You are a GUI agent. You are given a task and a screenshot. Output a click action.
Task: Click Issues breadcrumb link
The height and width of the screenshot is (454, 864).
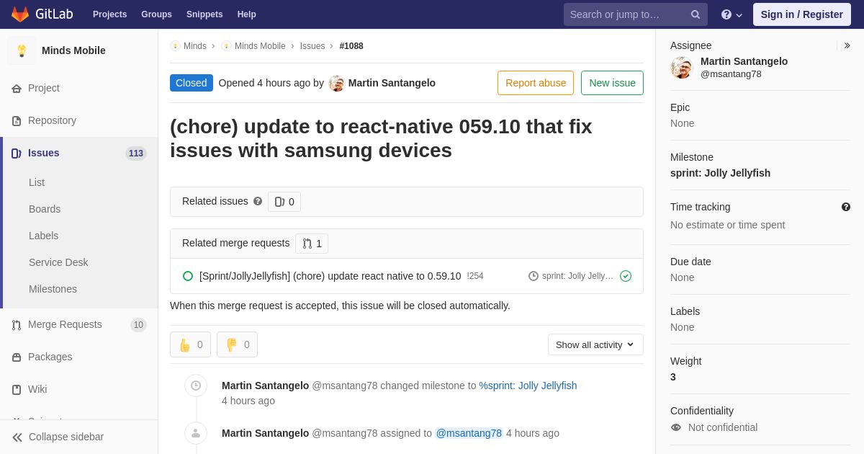(312, 46)
